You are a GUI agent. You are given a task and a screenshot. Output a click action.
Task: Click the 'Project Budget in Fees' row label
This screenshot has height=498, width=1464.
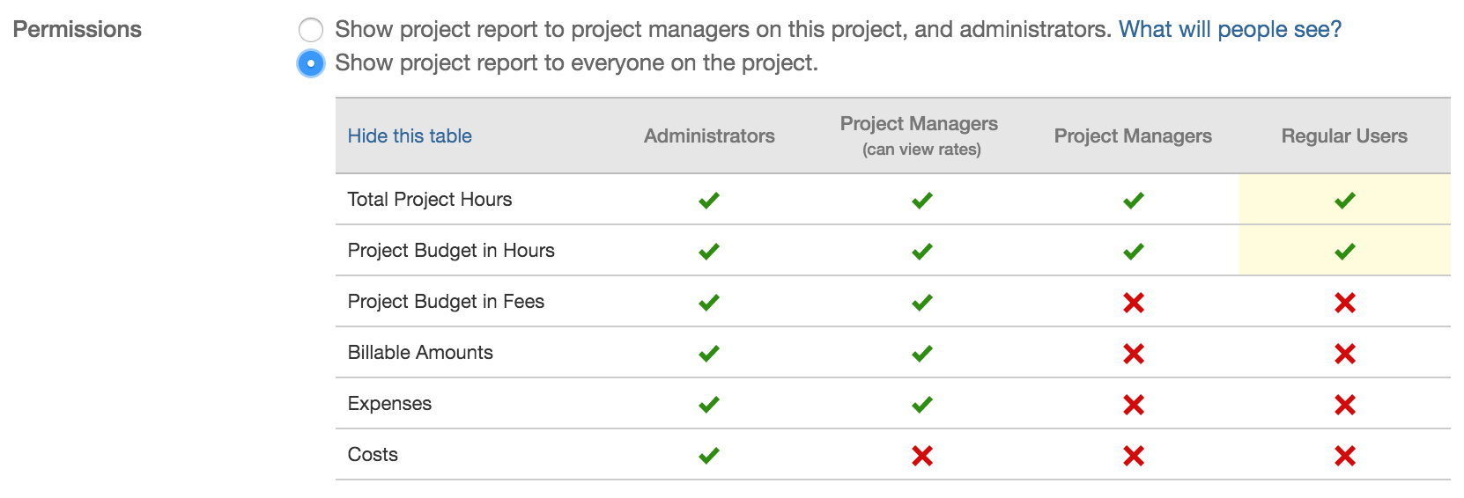coord(446,301)
